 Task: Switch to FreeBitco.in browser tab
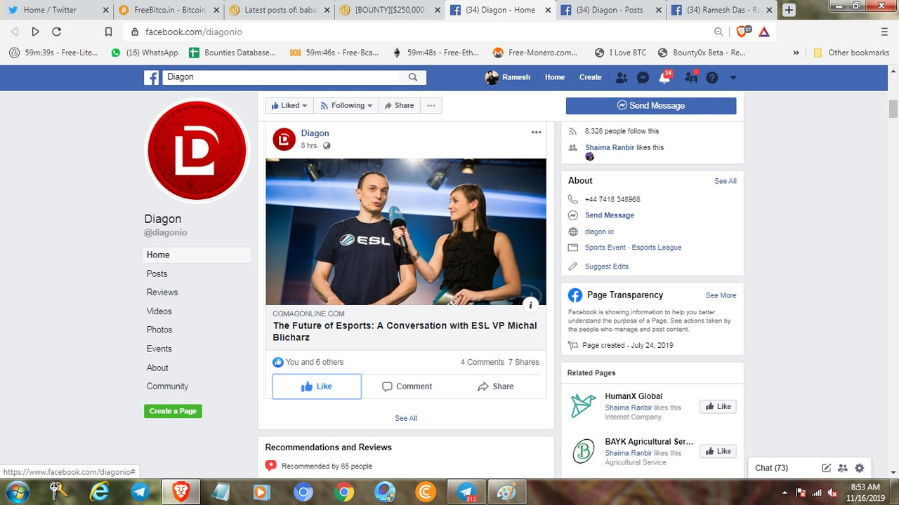[169, 10]
